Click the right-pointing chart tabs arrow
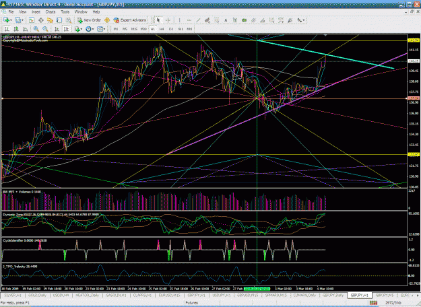Screen dimensions: 421x307 [x=418, y=295]
